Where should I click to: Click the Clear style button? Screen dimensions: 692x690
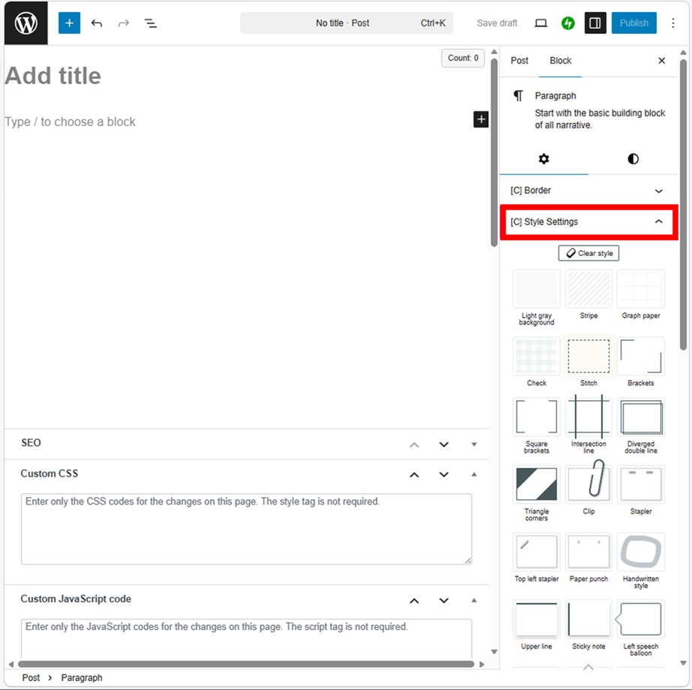click(x=588, y=254)
